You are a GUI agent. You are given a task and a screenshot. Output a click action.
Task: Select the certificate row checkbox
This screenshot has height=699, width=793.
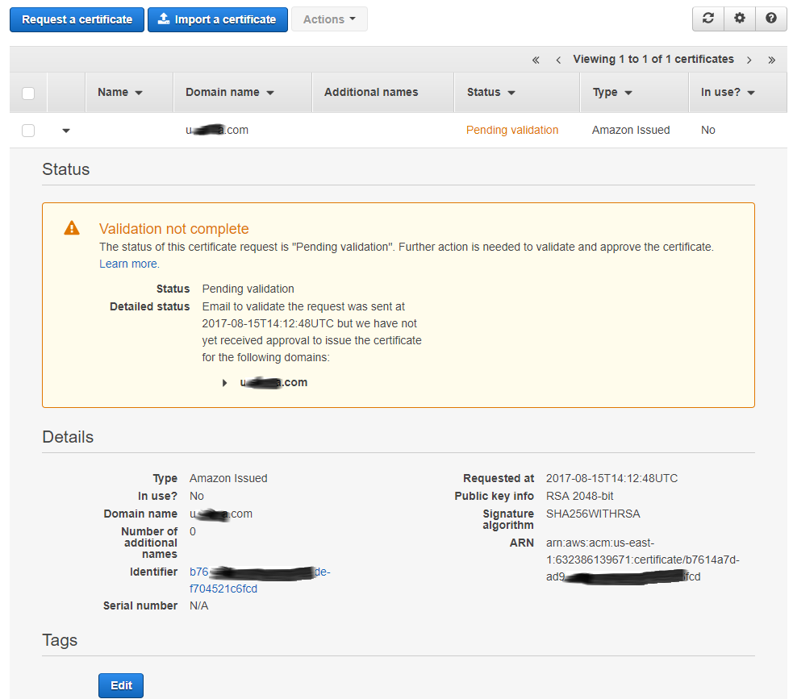(x=28, y=131)
